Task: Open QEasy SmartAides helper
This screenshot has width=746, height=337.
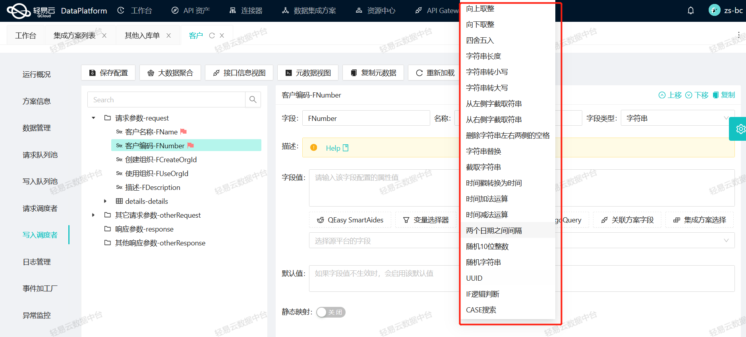Action: coord(350,220)
